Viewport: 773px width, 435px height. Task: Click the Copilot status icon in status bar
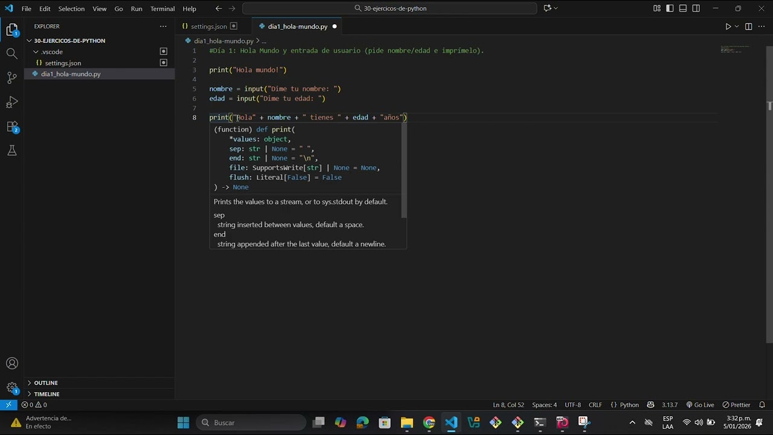coord(650,405)
